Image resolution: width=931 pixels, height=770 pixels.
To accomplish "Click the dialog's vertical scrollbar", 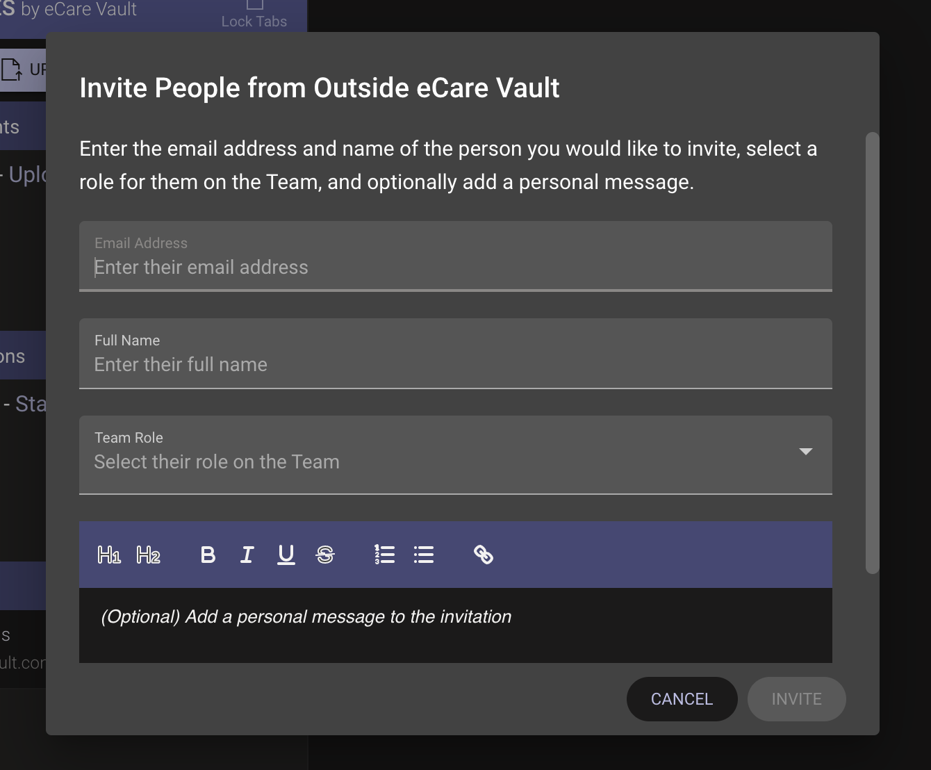I will 873,353.
